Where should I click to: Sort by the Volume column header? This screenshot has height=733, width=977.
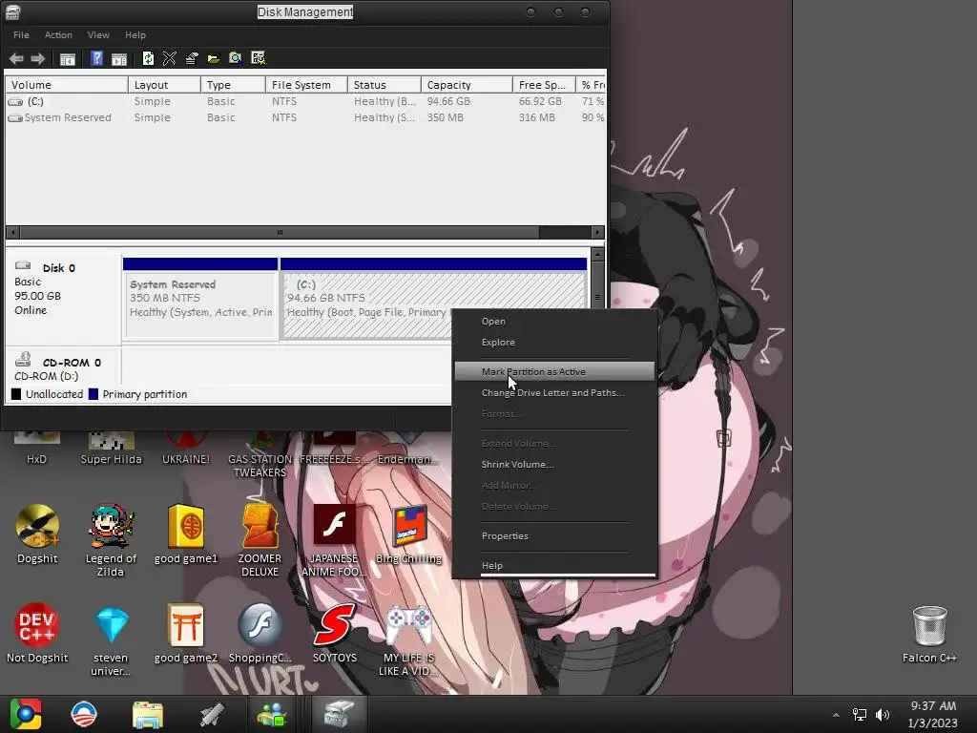(x=67, y=85)
